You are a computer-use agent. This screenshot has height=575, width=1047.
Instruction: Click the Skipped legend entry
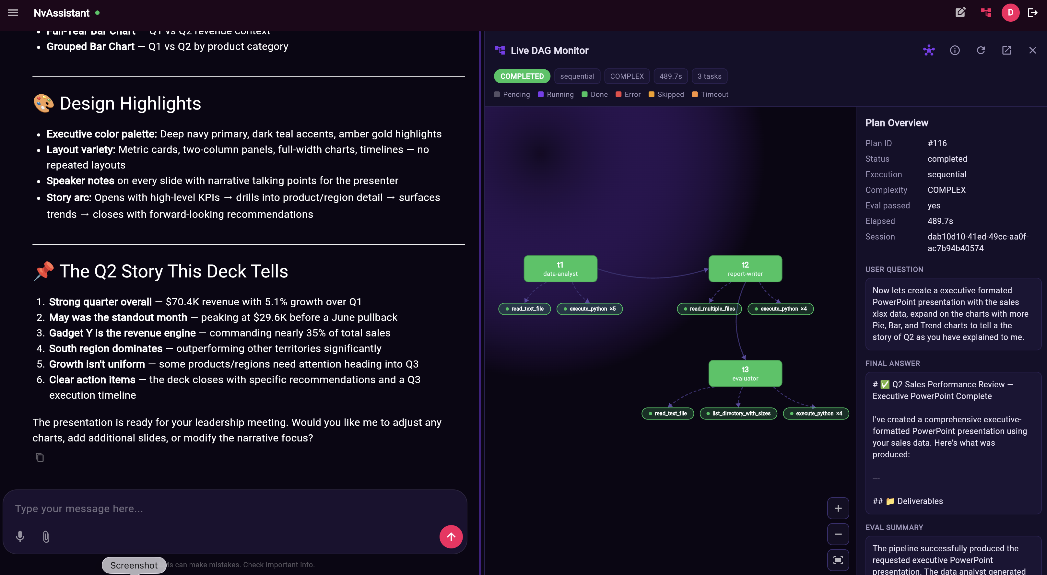[666, 95]
